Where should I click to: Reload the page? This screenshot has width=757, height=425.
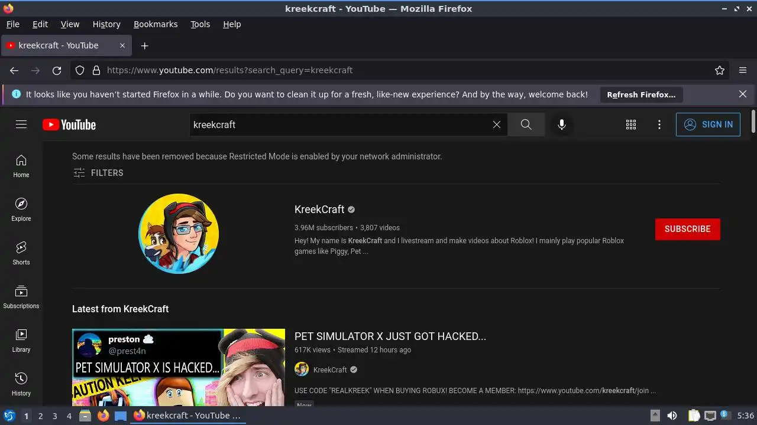[x=57, y=70]
